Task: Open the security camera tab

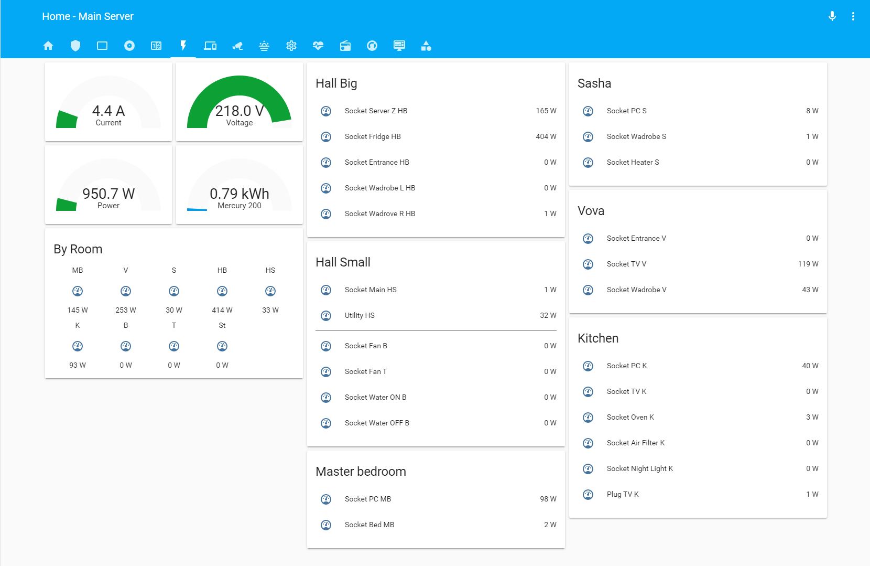Action: pos(237,46)
